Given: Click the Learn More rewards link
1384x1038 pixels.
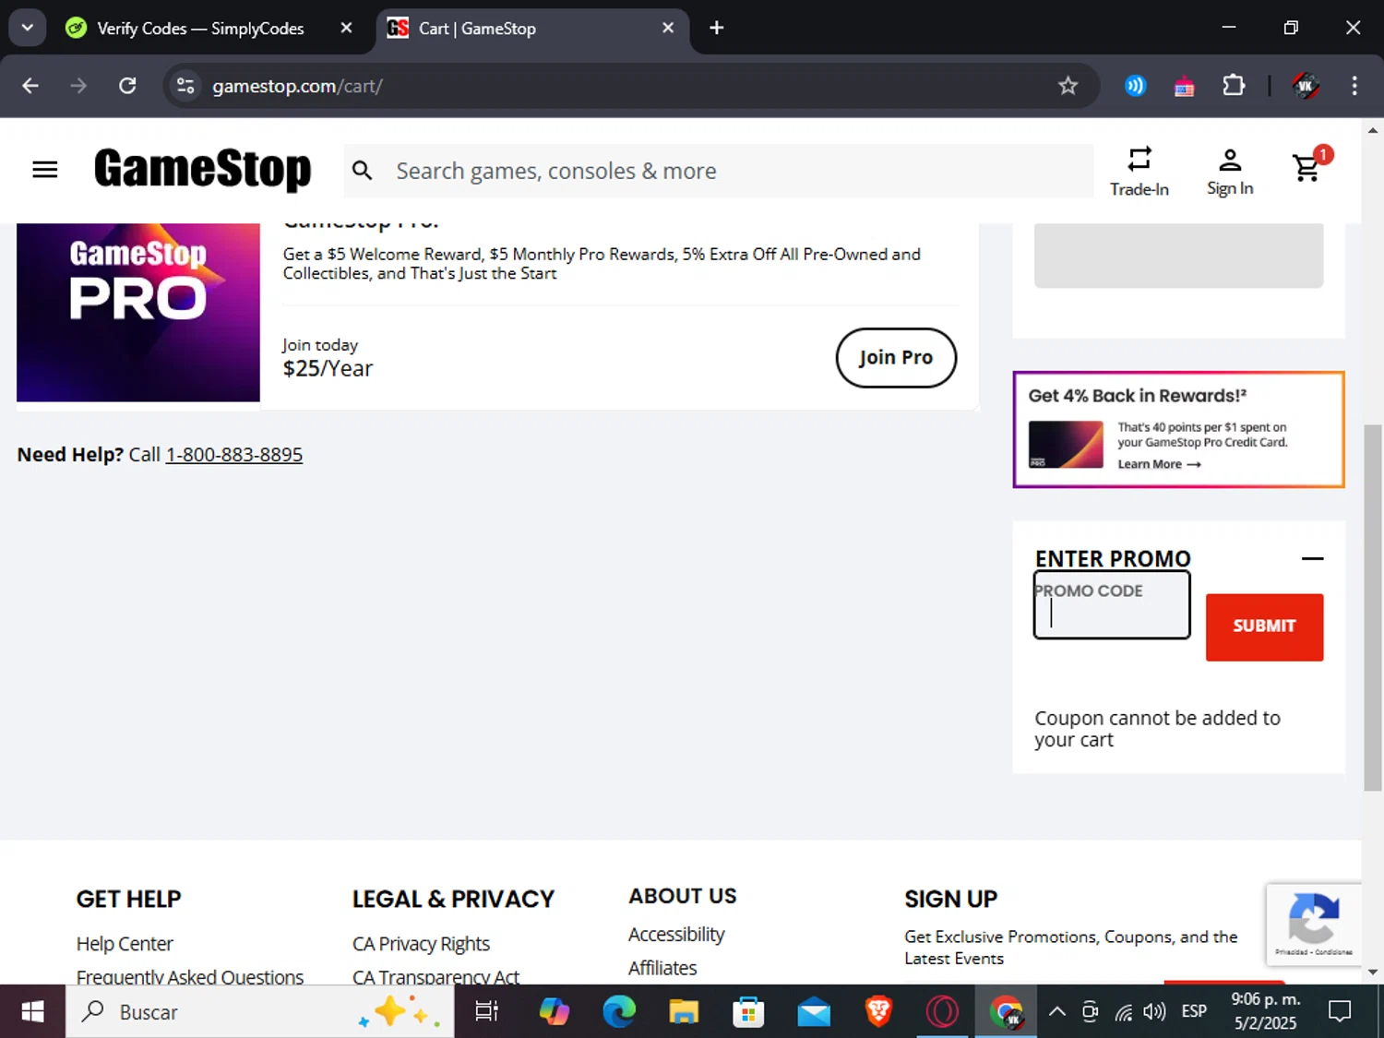Looking at the screenshot, I should pyautogui.click(x=1159, y=464).
